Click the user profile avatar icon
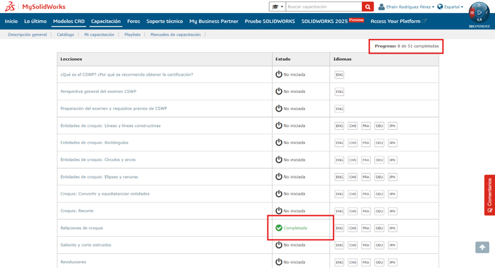Viewport: 495px width, 268px height. (381, 6)
